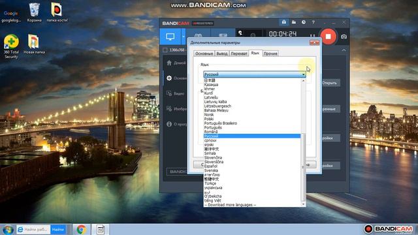418x235 pixels.
Task: Switch to the Вывод tab
Action: [x=222, y=54]
